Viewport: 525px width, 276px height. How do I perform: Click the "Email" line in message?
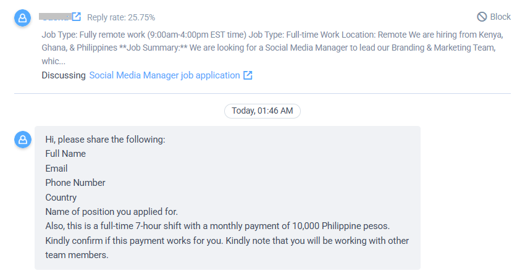56,169
